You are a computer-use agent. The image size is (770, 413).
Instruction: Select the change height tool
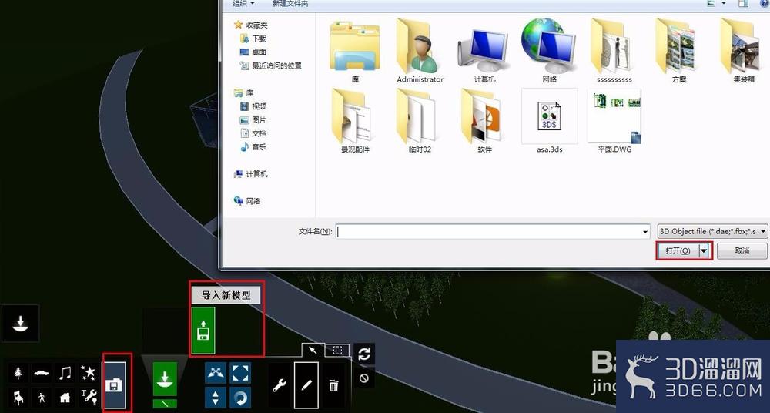[216, 398]
